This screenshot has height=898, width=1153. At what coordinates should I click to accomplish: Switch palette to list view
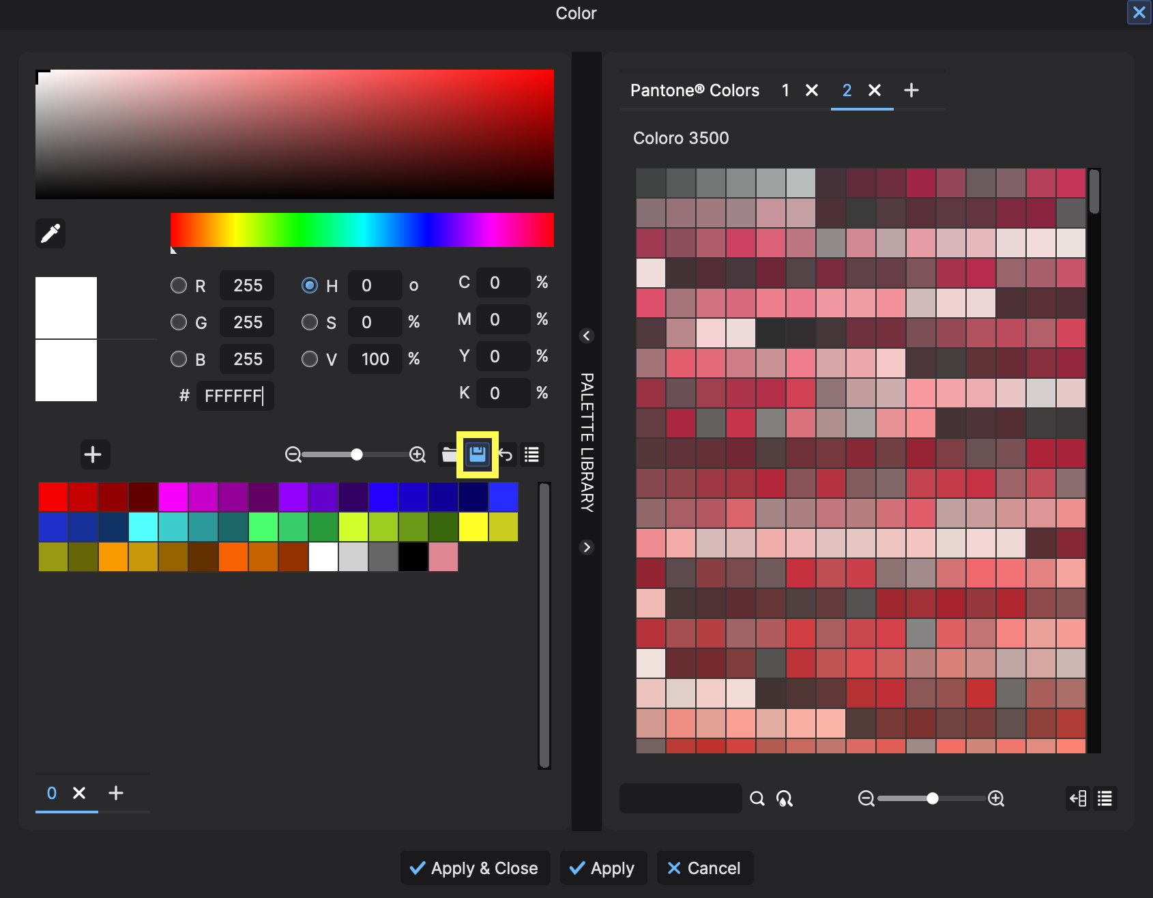(531, 454)
